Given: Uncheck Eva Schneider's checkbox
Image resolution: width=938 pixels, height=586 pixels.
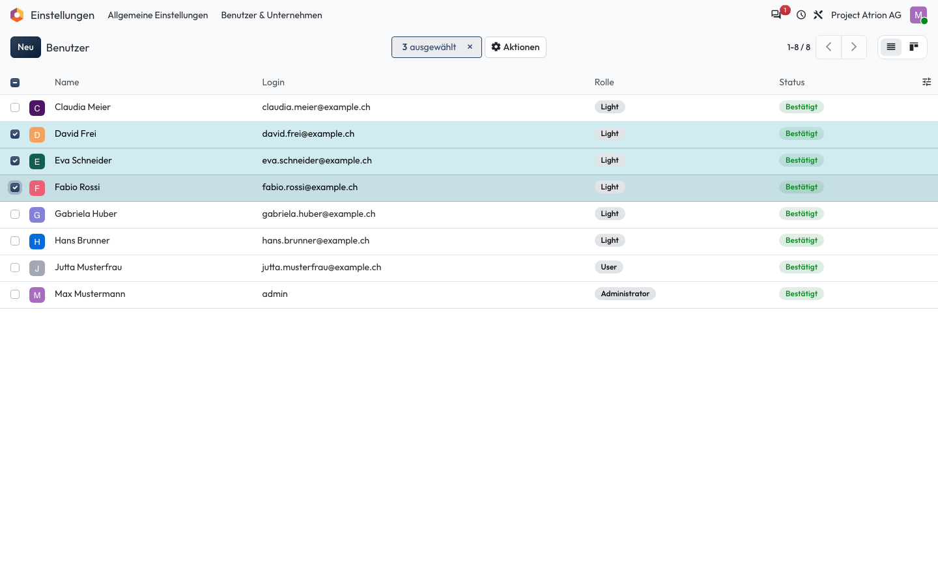Looking at the screenshot, I should [x=15, y=161].
